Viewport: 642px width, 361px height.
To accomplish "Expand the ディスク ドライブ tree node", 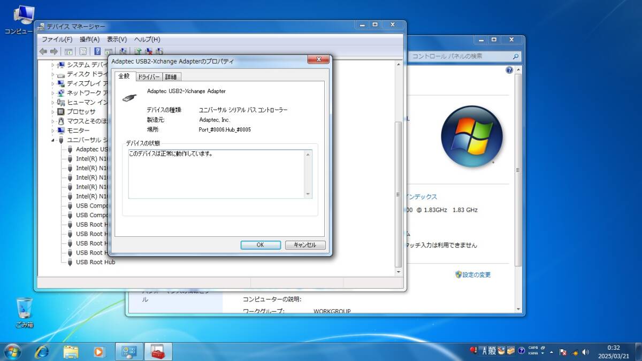I will tap(53, 74).
